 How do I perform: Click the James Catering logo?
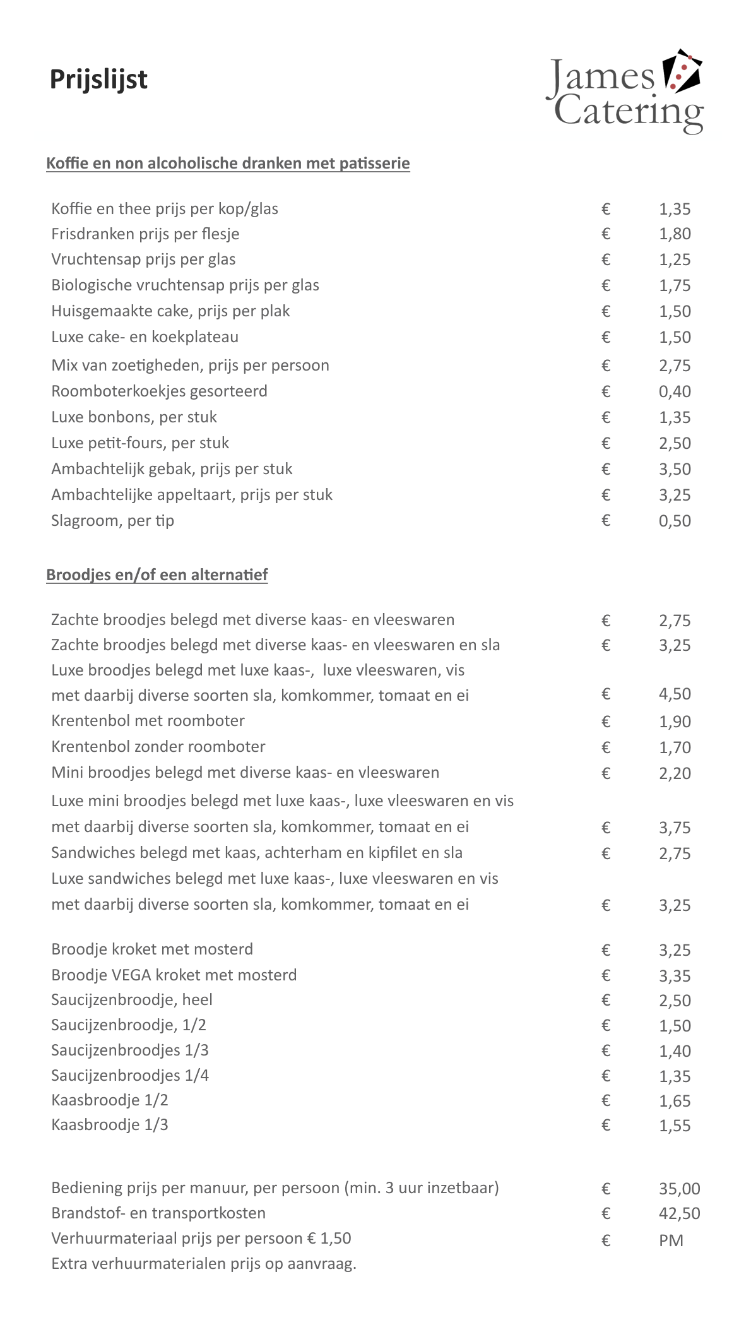[625, 91]
